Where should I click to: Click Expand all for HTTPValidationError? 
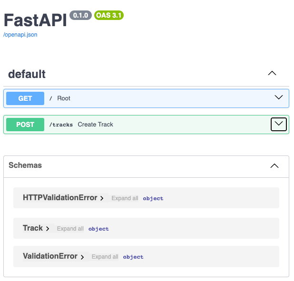click(x=125, y=198)
